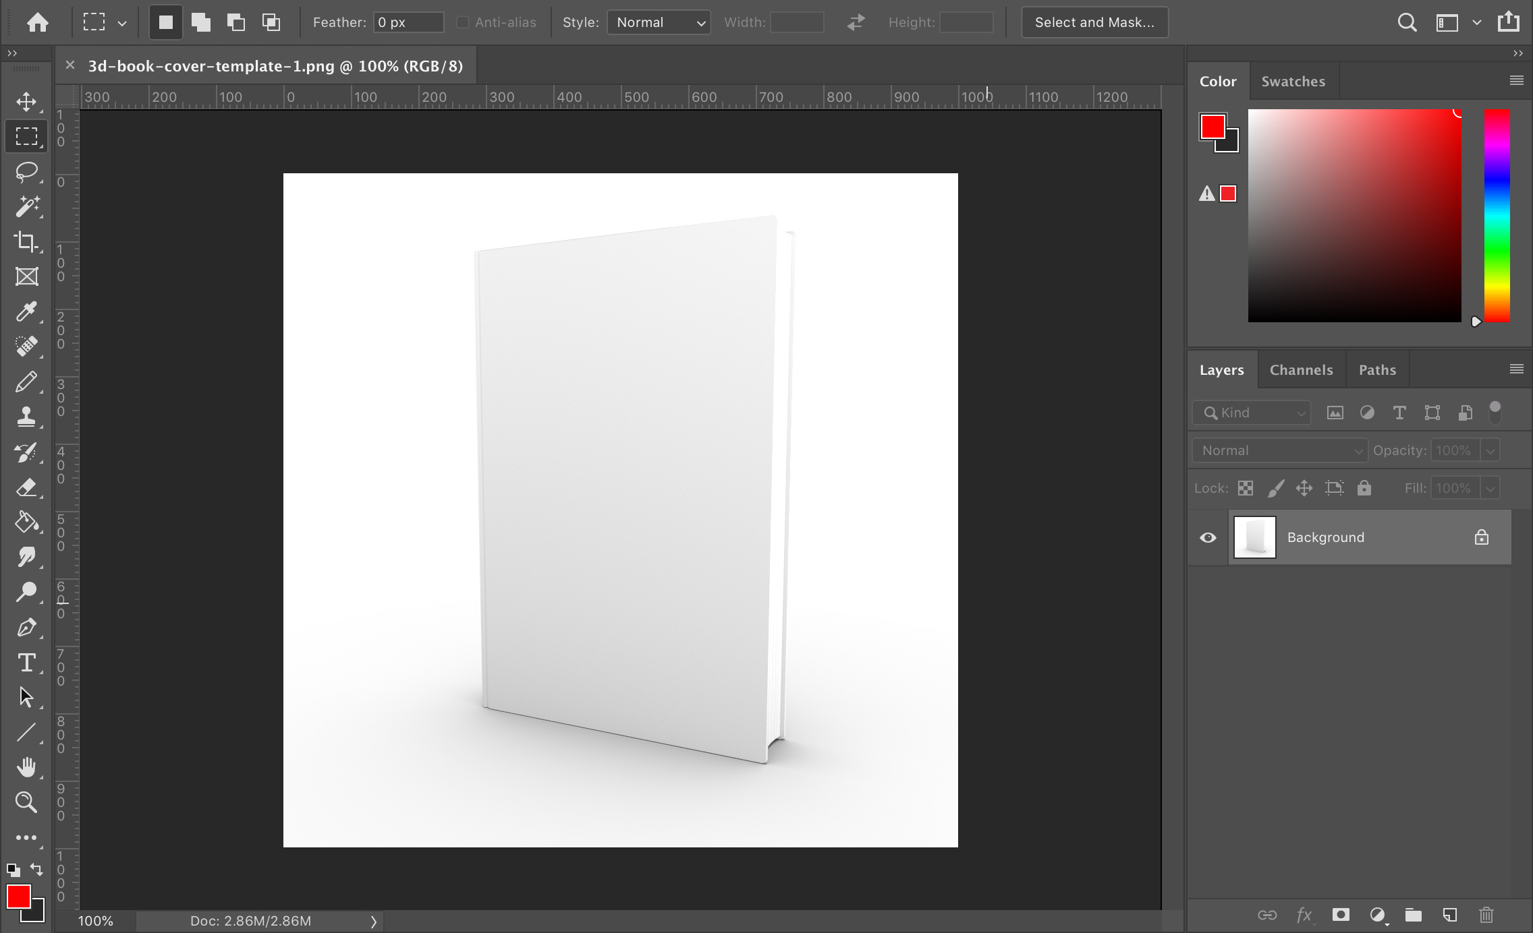Open the layer blend mode dropdown
Screen dimensions: 1533x933
pyautogui.click(x=1279, y=450)
